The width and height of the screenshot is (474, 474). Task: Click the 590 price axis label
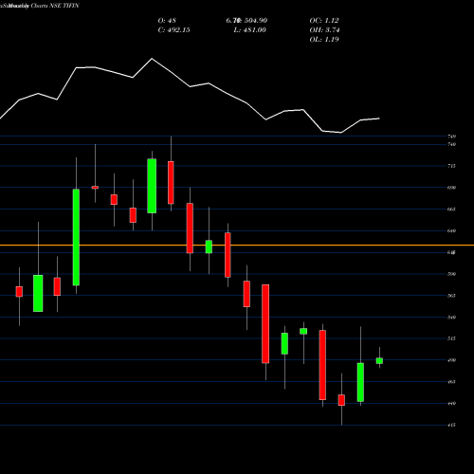pos(451,274)
